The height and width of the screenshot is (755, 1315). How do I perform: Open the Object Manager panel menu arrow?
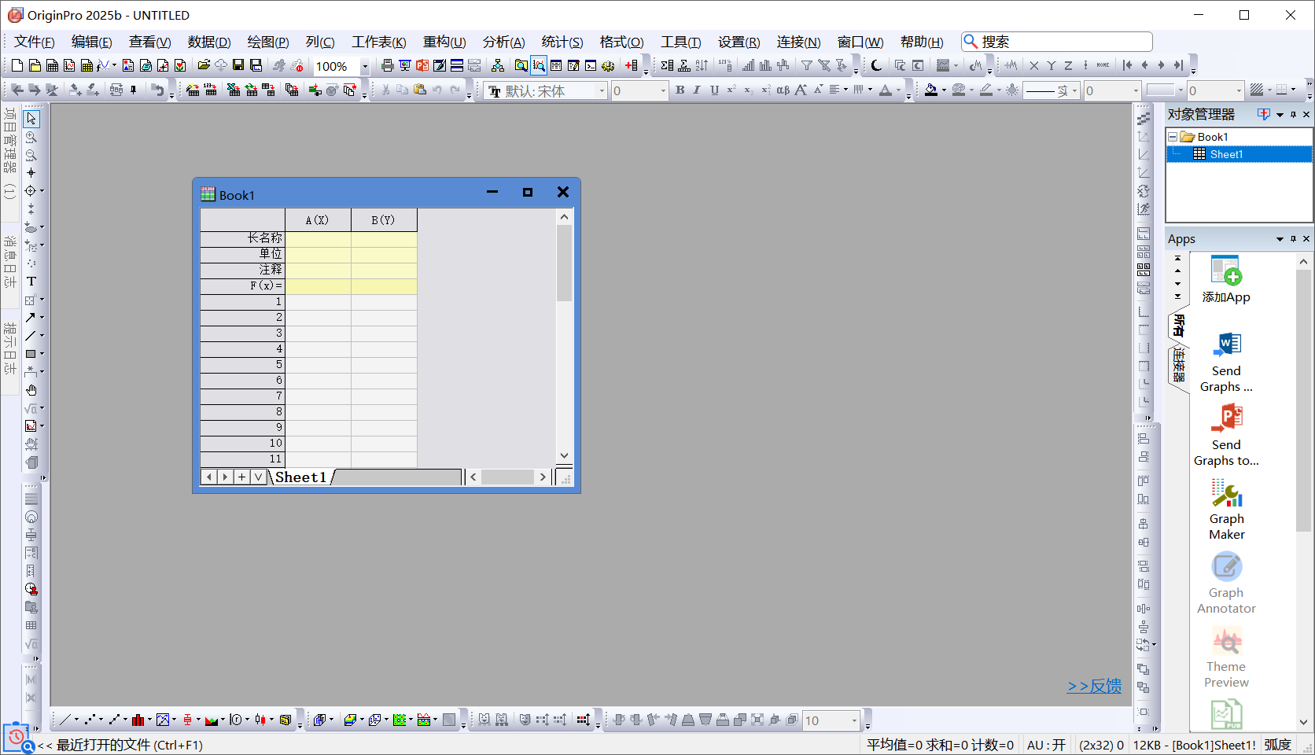[x=1280, y=115]
